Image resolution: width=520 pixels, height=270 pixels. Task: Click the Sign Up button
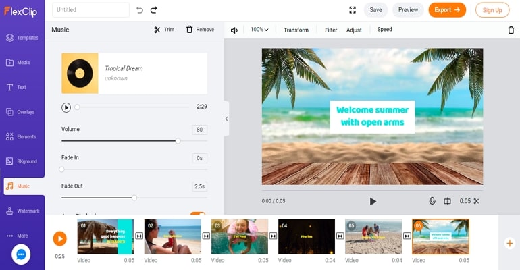(492, 10)
